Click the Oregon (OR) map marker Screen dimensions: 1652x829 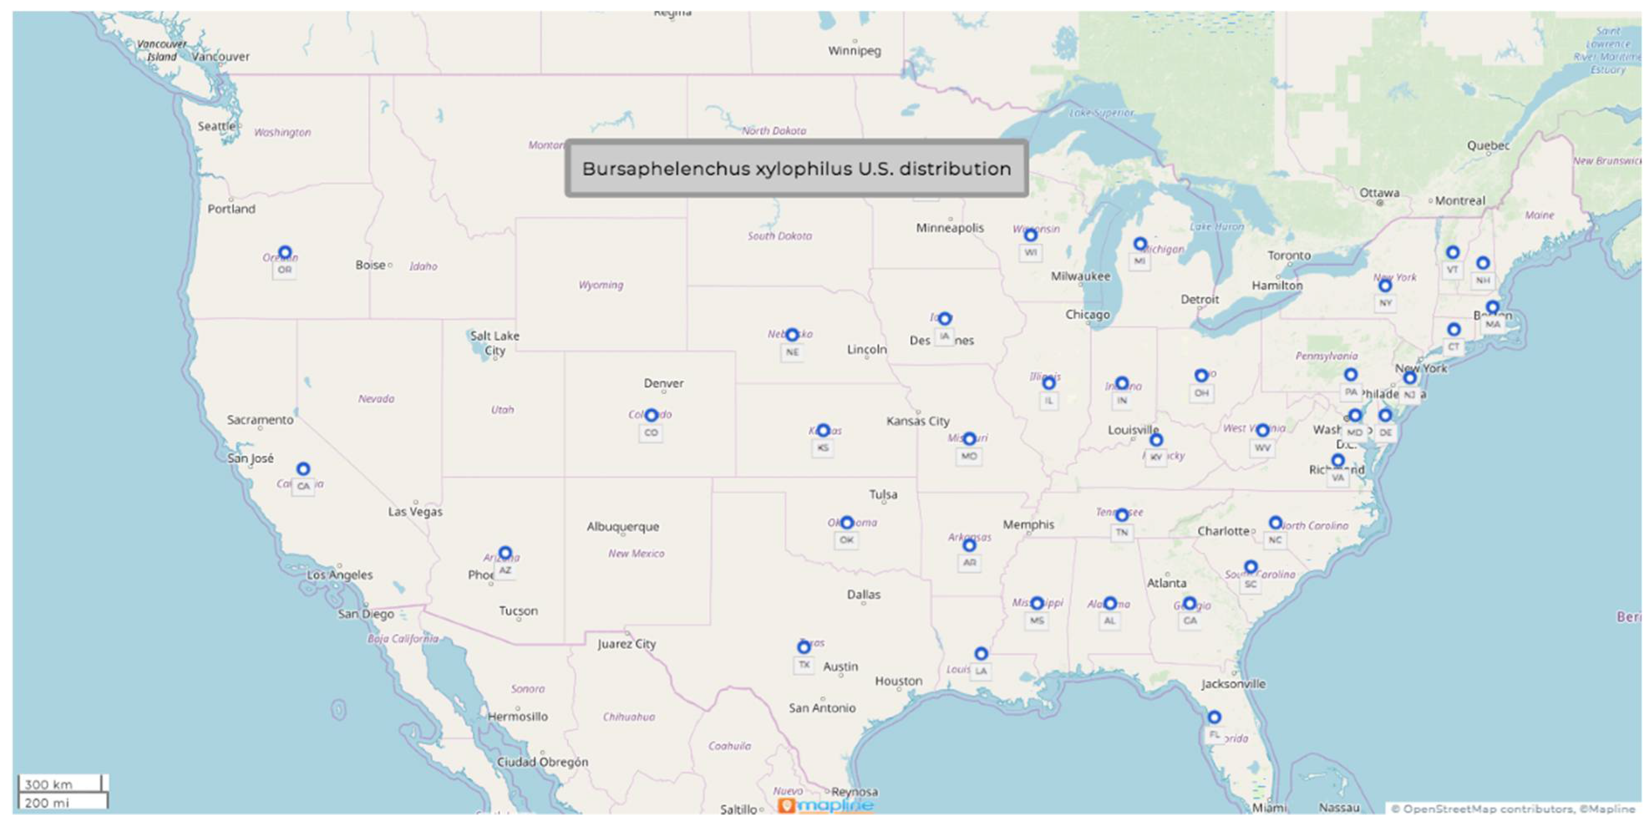click(x=285, y=253)
